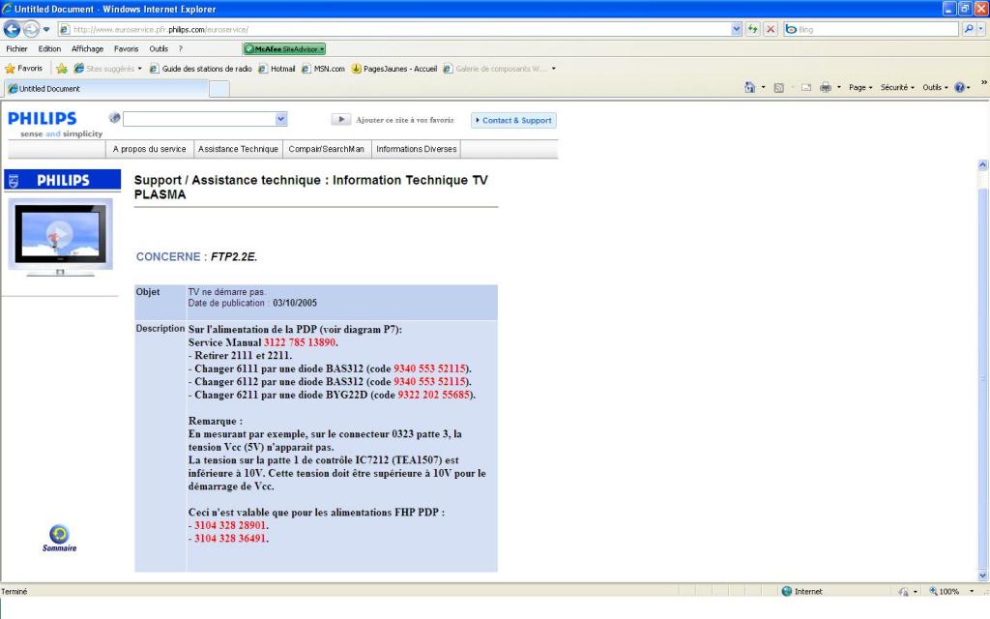990x619 pixels.
Task: Click the add to favorites bar star
Action: click(x=61, y=69)
